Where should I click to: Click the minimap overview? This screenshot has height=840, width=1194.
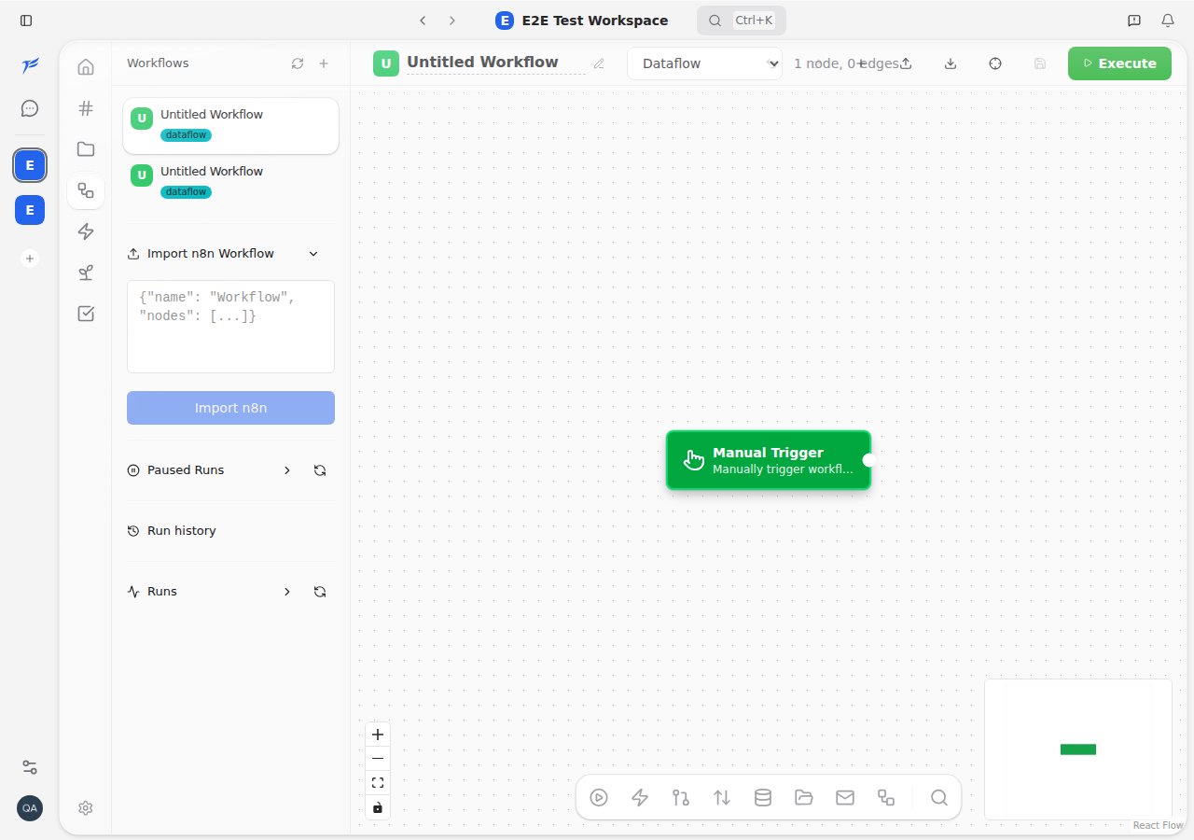click(x=1078, y=749)
